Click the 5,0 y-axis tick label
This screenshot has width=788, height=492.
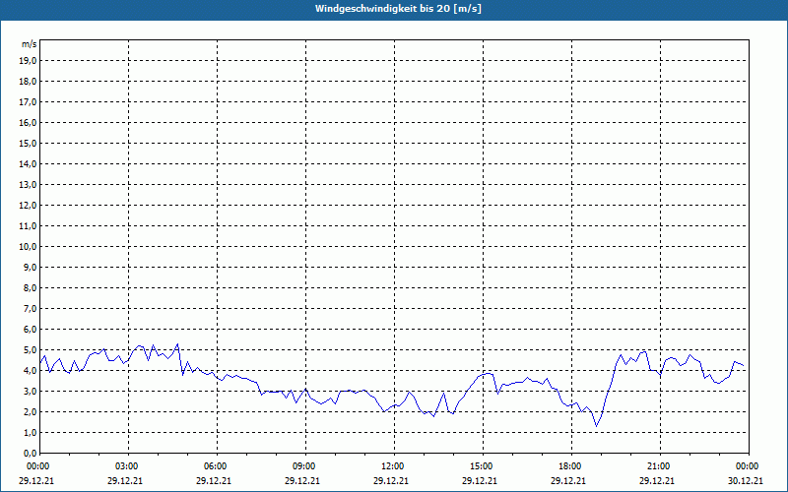click(30, 350)
